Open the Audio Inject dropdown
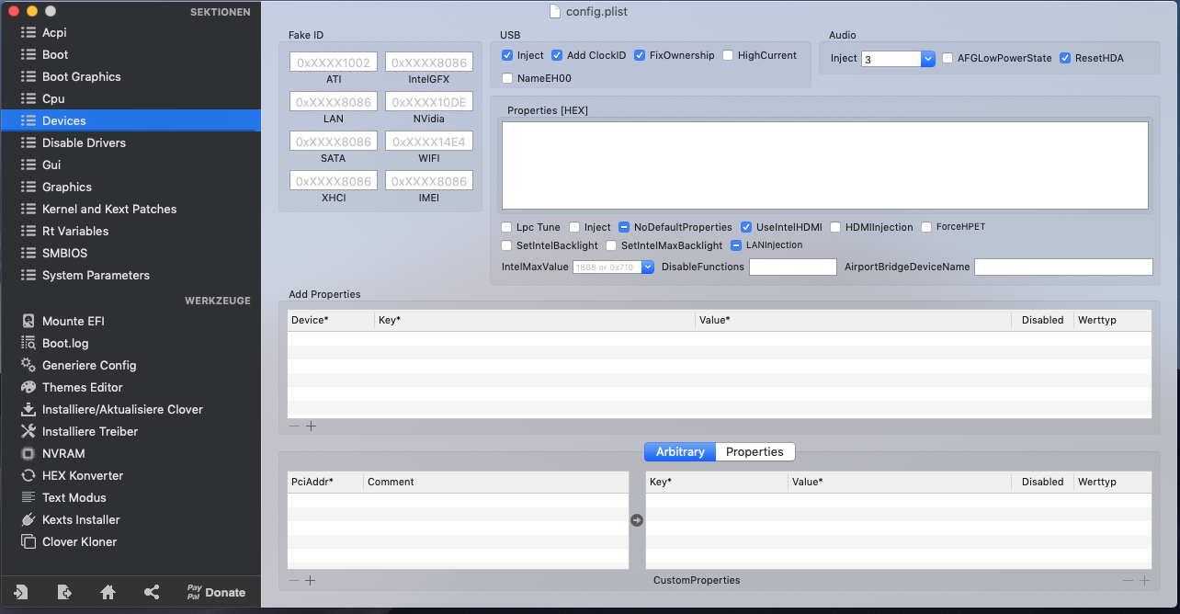 927,59
